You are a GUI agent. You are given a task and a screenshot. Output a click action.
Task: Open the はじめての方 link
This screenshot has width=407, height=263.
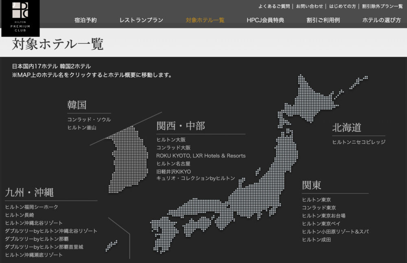(x=342, y=6)
